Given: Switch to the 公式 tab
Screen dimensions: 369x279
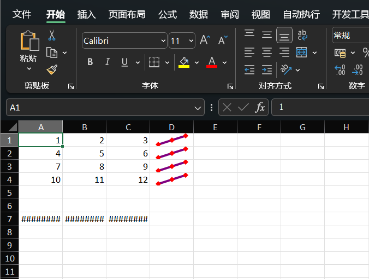Looking at the screenshot, I should click(168, 14).
